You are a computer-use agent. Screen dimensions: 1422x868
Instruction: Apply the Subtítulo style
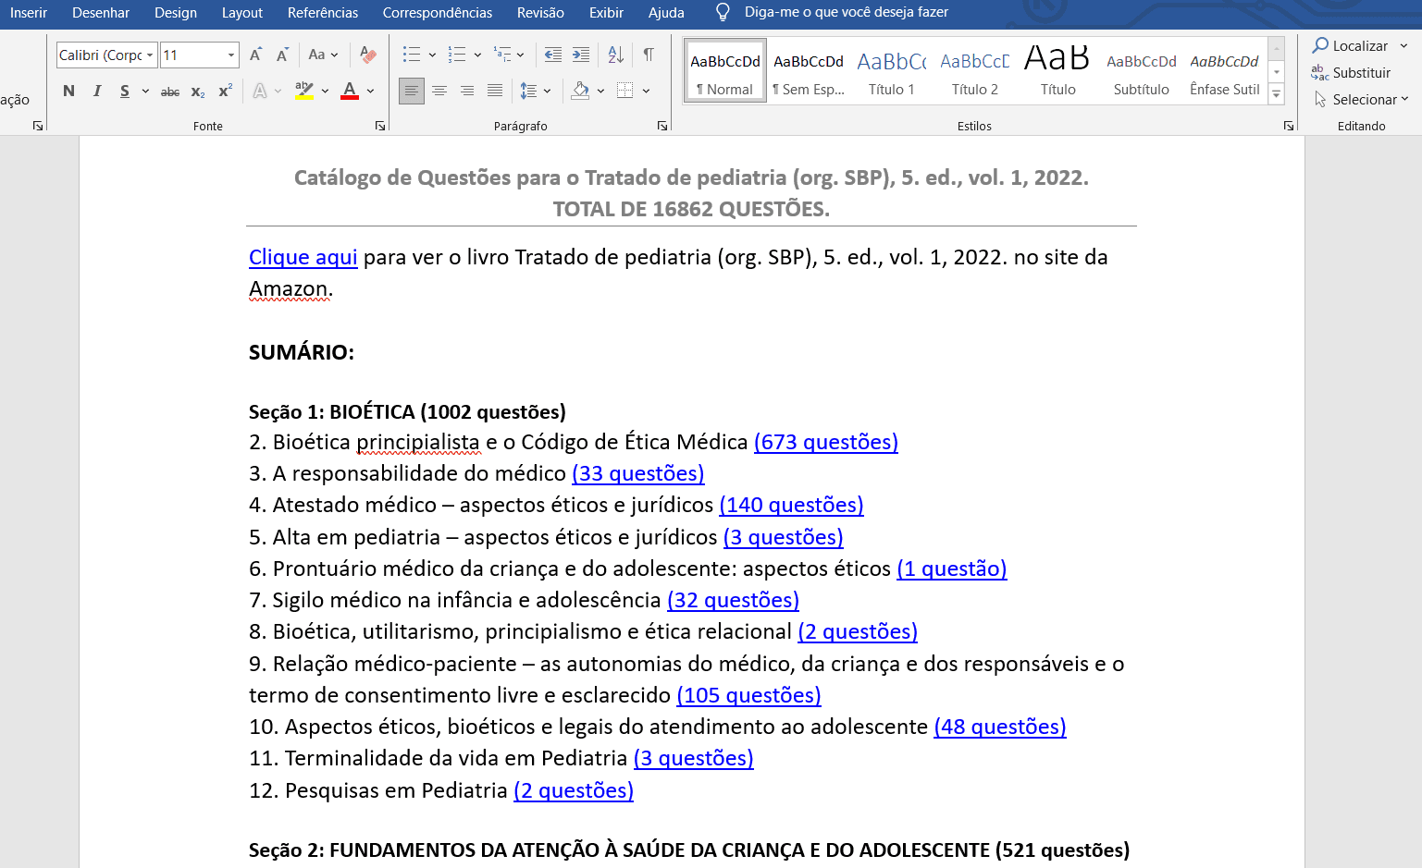tap(1142, 70)
